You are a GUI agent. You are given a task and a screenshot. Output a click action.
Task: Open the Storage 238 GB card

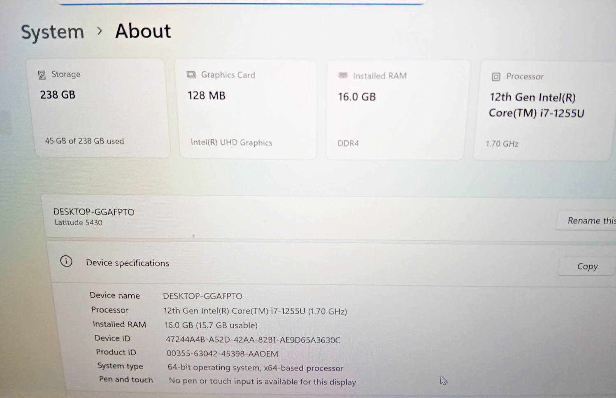click(x=98, y=108)
